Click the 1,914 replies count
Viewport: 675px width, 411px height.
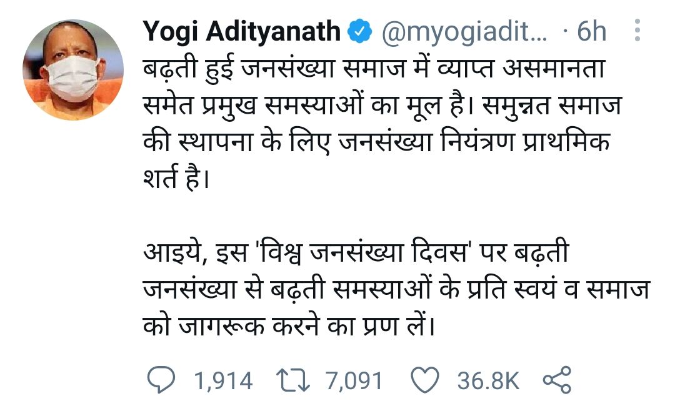point(224,381)
